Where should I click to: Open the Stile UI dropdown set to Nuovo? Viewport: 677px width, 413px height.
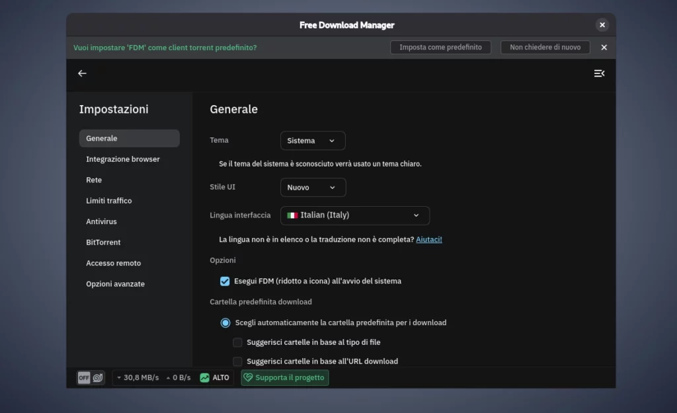point(313,187)
